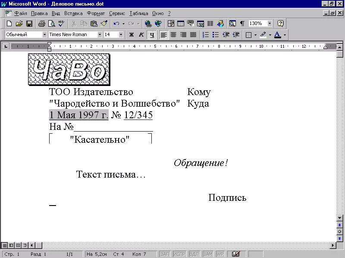Click the ЧаВо logo image
This screenshot has height=258, width=345.
coord(69,69)
